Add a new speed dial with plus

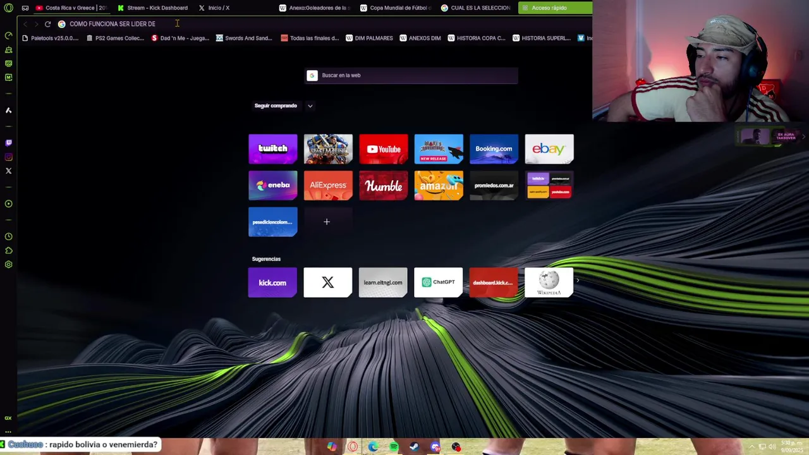tap(327, 222)
